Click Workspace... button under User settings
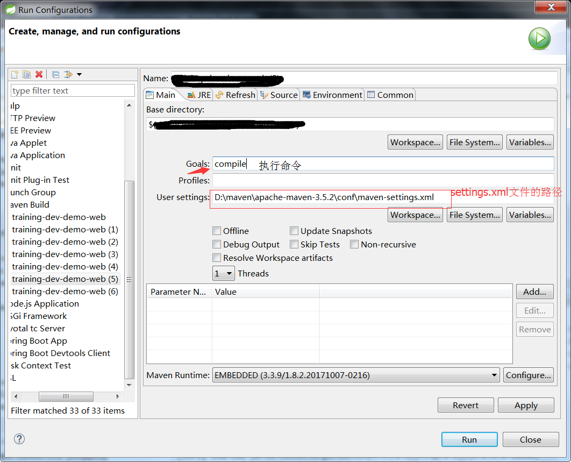Screen dimensions: 571x462 click(x=415, y=215)
